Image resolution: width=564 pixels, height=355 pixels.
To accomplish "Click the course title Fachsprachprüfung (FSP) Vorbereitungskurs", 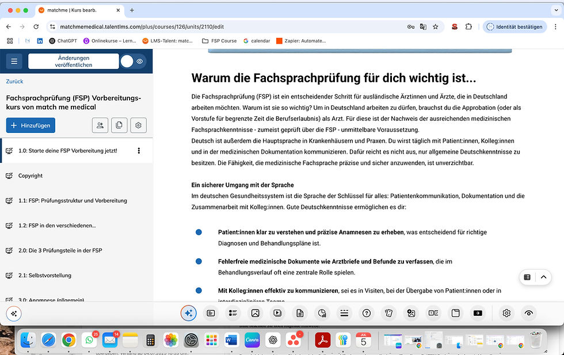I will click(74, 102).
